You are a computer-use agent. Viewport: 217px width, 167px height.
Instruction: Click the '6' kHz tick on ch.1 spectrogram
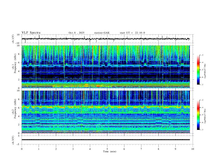pos(19,62)
